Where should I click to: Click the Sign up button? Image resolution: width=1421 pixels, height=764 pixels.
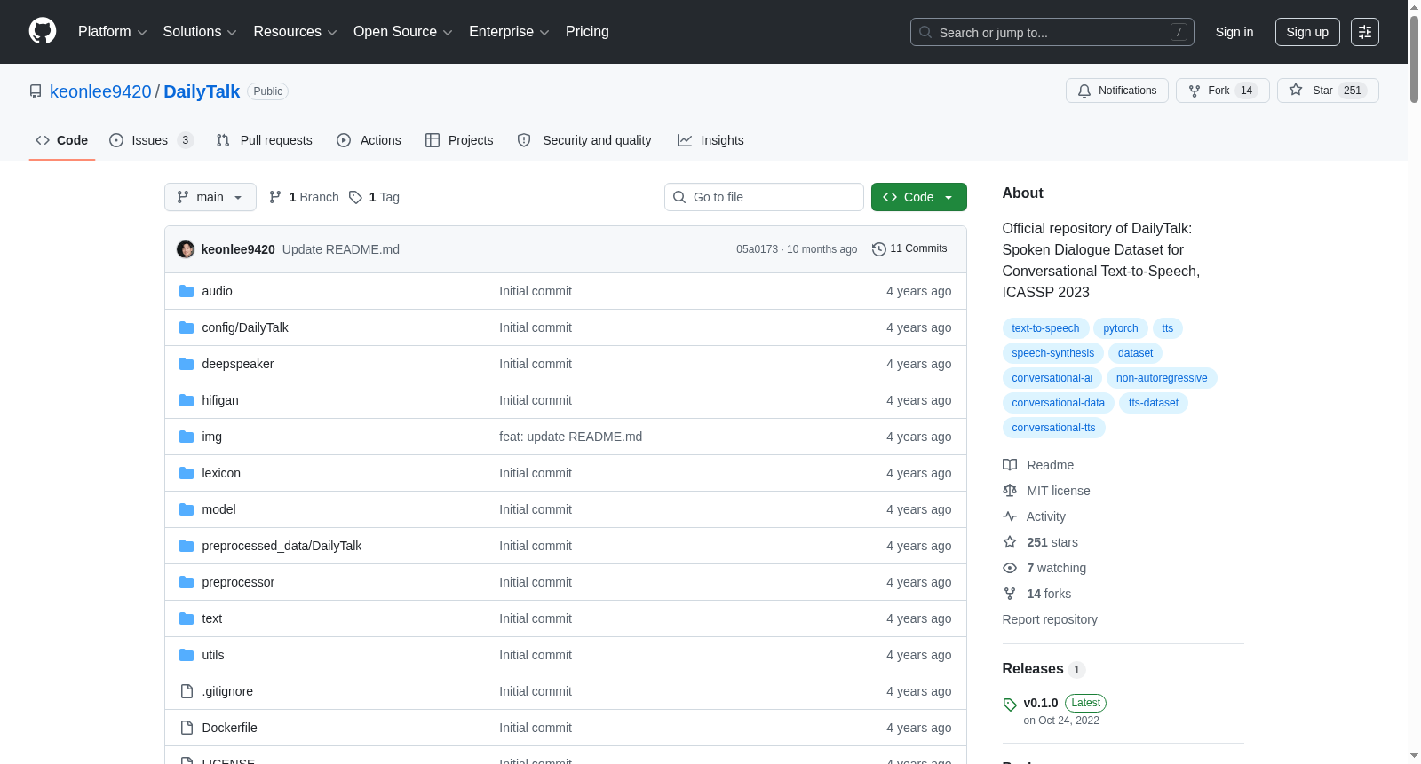pyautogui.click(x=1307, y=32)
